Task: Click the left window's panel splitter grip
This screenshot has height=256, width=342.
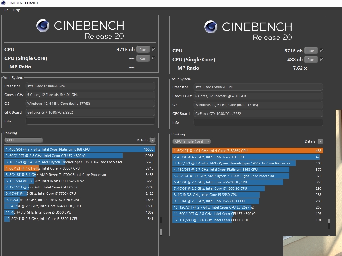Action: [161, 227]
